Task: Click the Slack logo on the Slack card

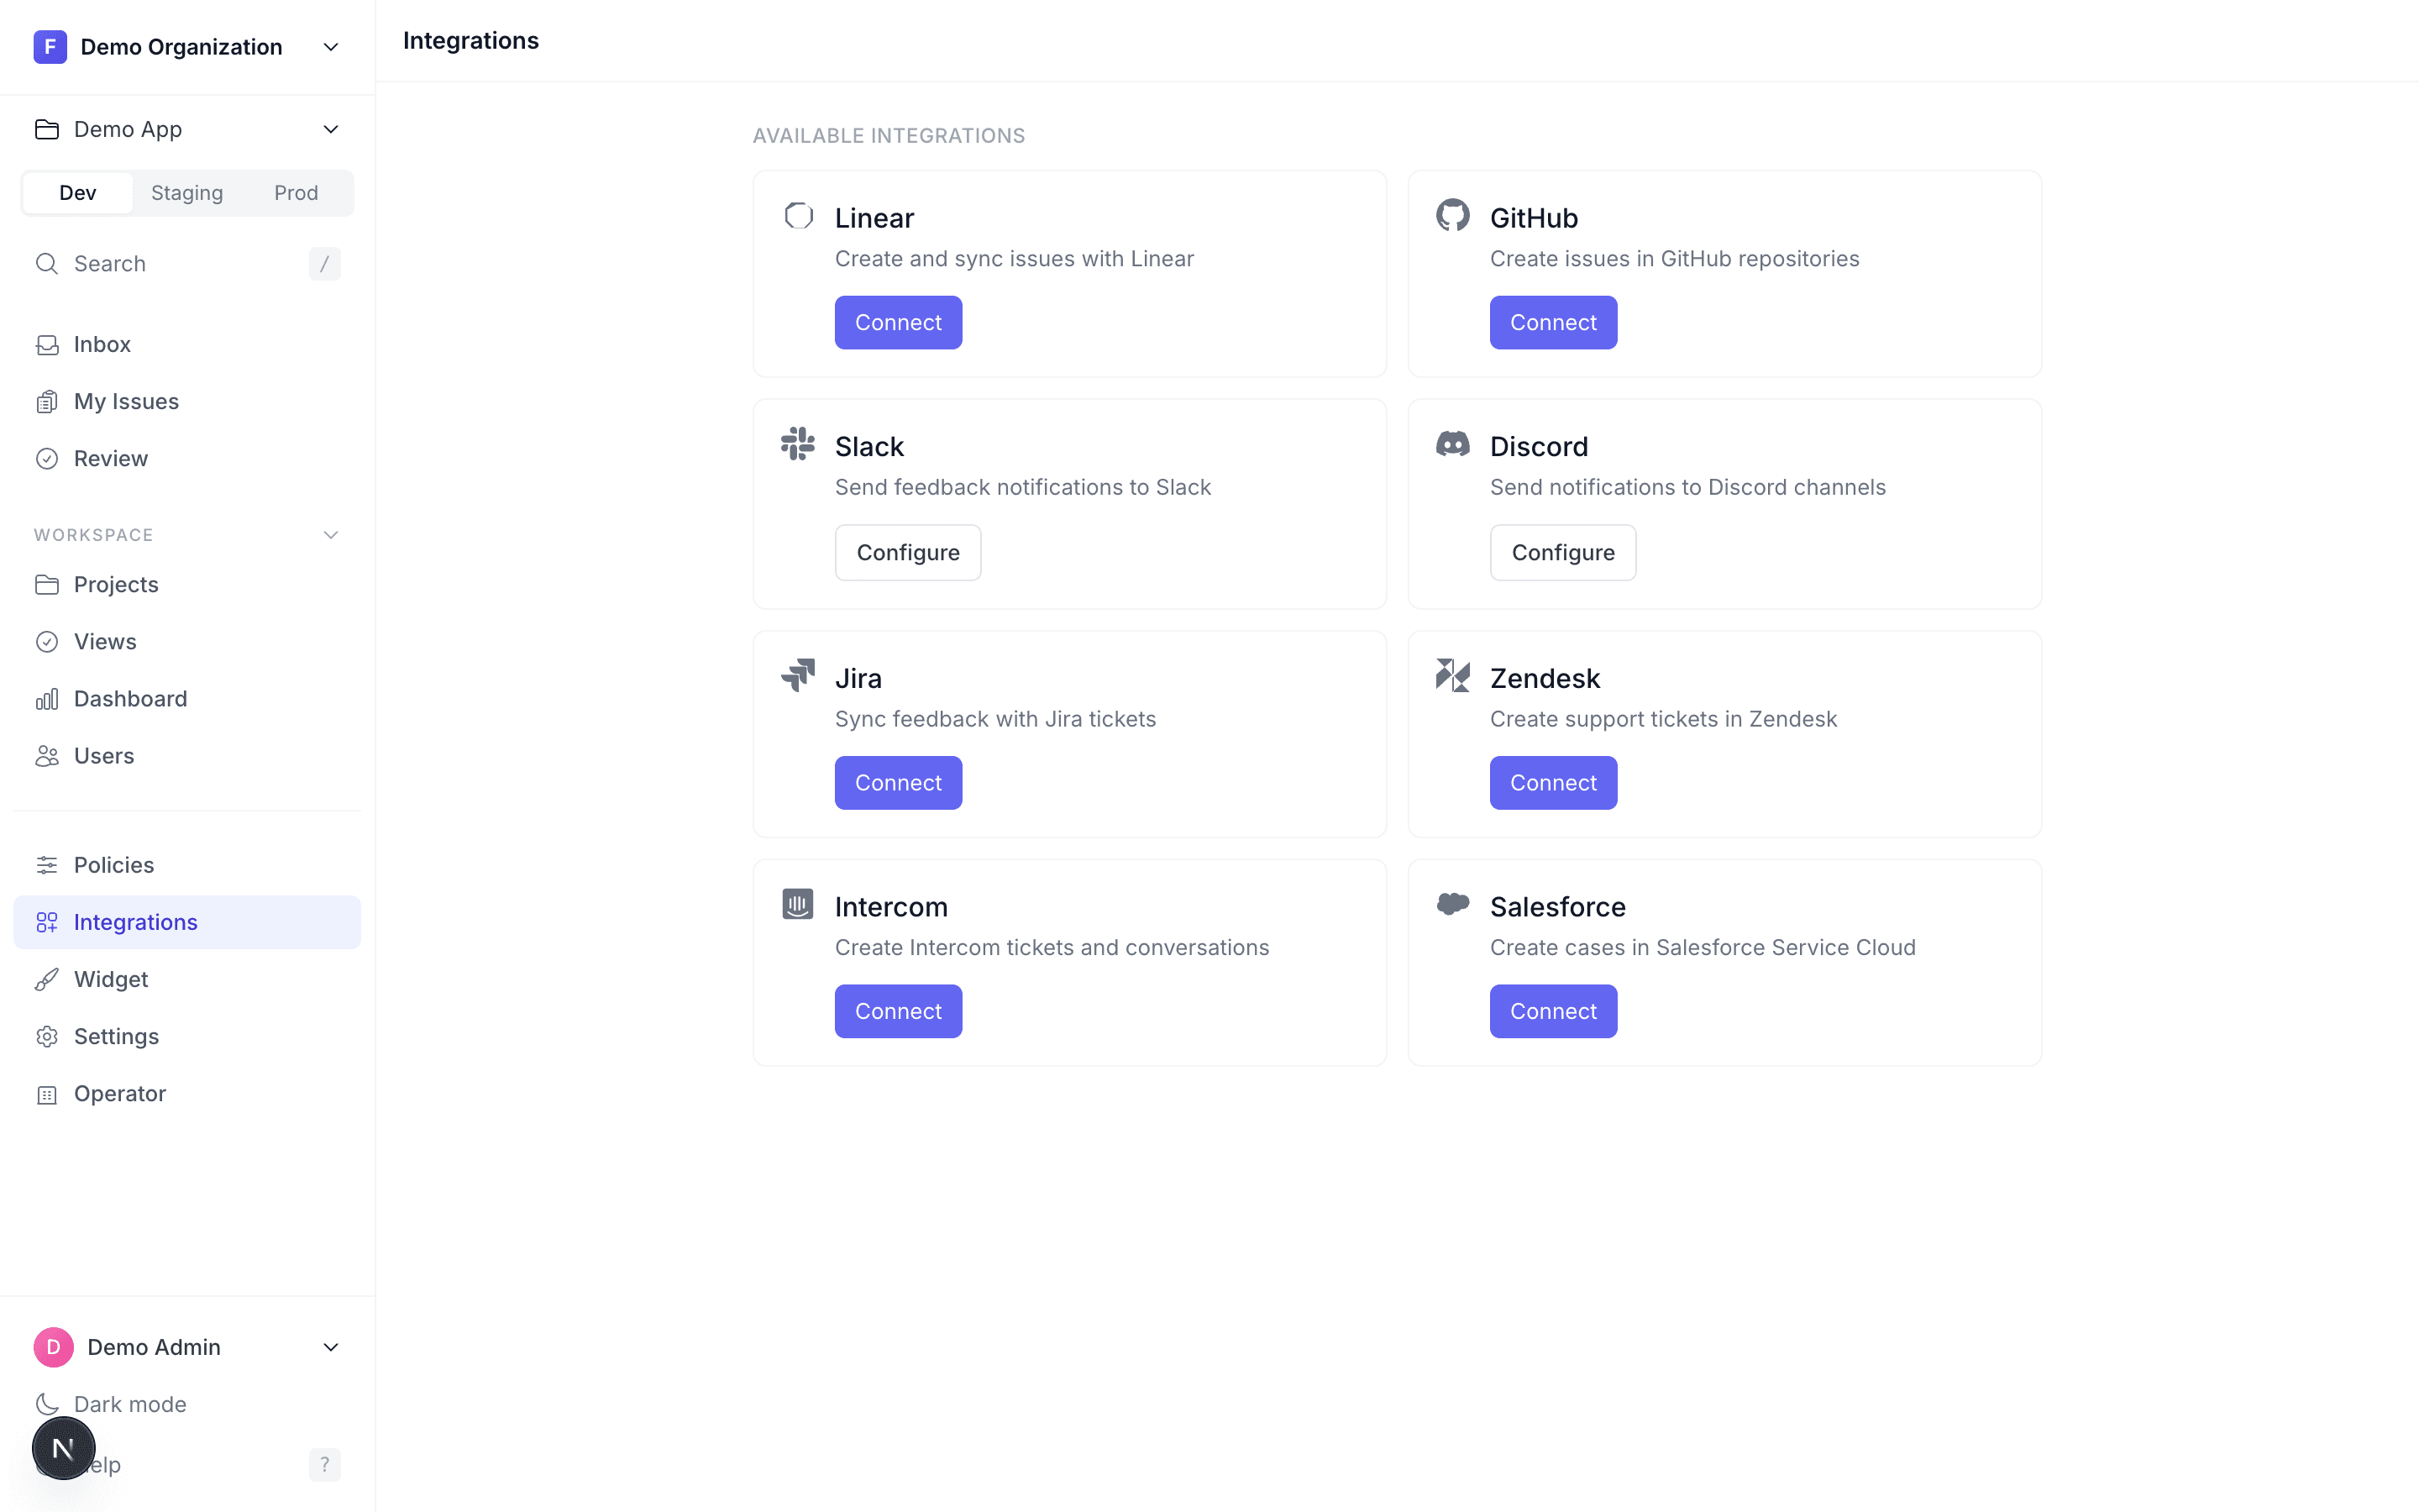Action: click(x=798, y=444)
